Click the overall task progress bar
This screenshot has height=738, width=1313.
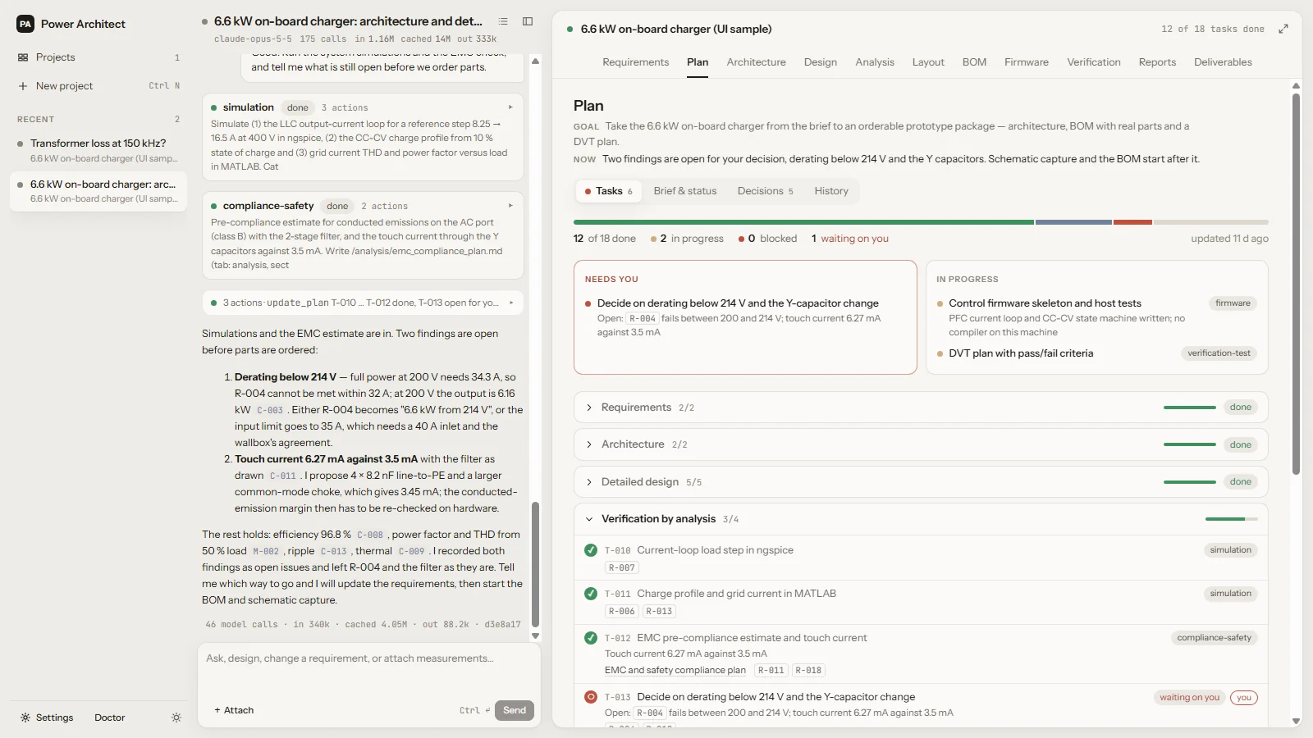coord(921,222)
